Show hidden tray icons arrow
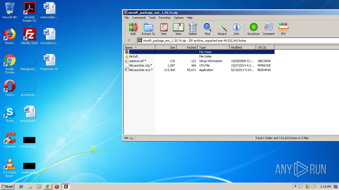The width and height of the screenshot is (339, 190). coord(295,186)
